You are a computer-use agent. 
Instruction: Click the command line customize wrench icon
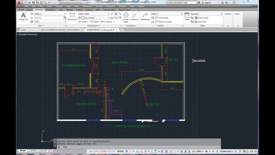click(x=55, y=146)
